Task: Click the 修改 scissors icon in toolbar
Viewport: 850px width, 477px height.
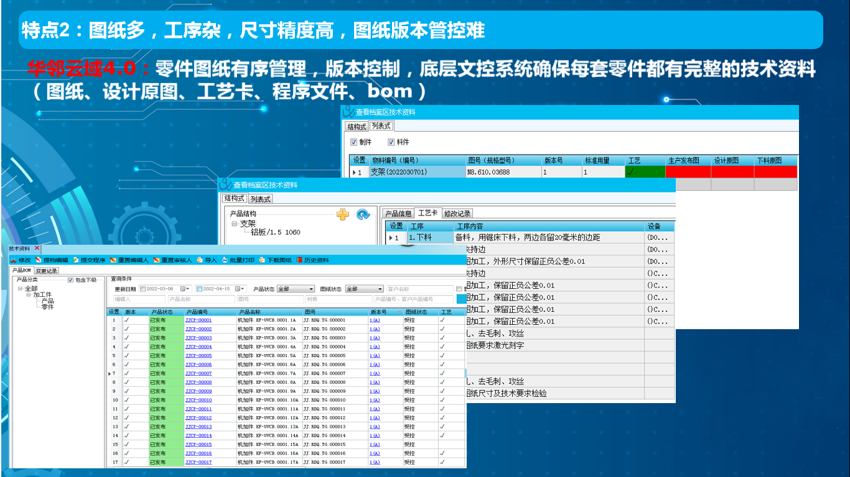Action: click(x=13, y=260)
